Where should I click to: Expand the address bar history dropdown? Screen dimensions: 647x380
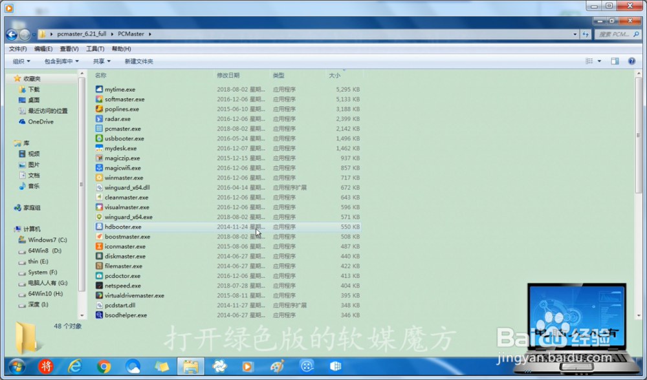575,34
